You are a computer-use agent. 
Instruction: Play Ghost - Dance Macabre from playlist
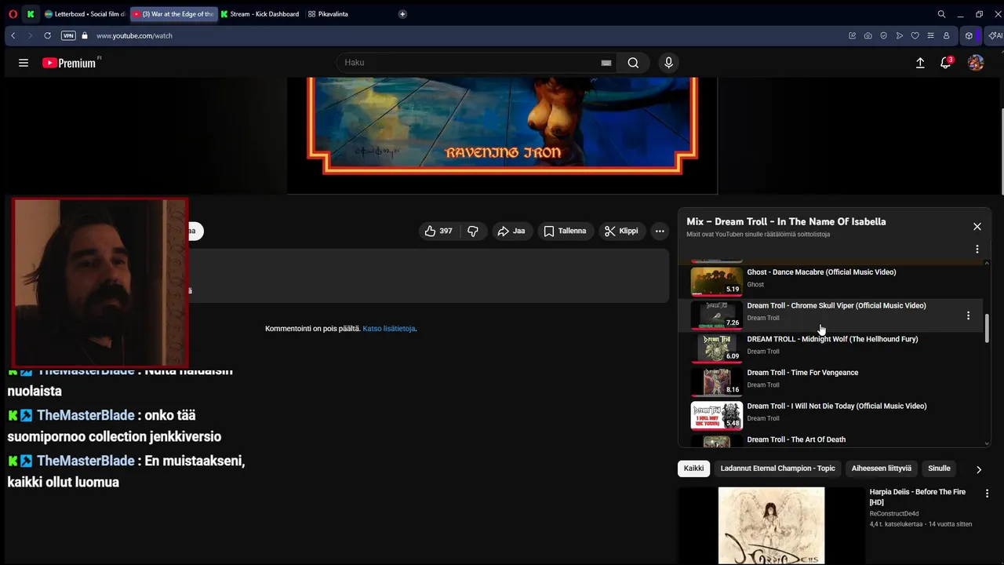(821, 272)
